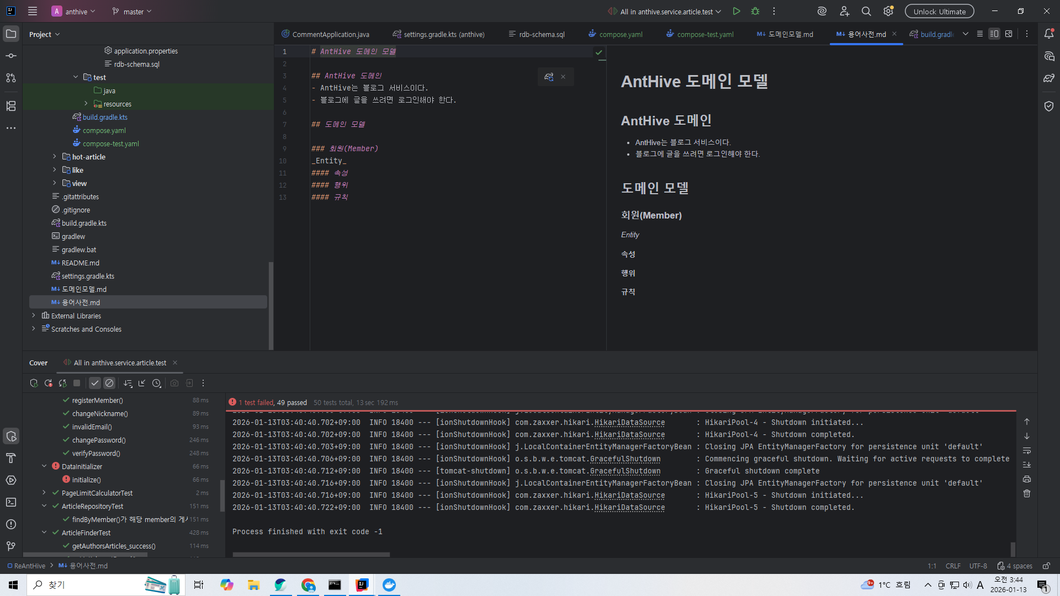Open the Test history clock icon
Viewport: 1060px width, 596px height.
pyautogui.click(x=156, y=383)
